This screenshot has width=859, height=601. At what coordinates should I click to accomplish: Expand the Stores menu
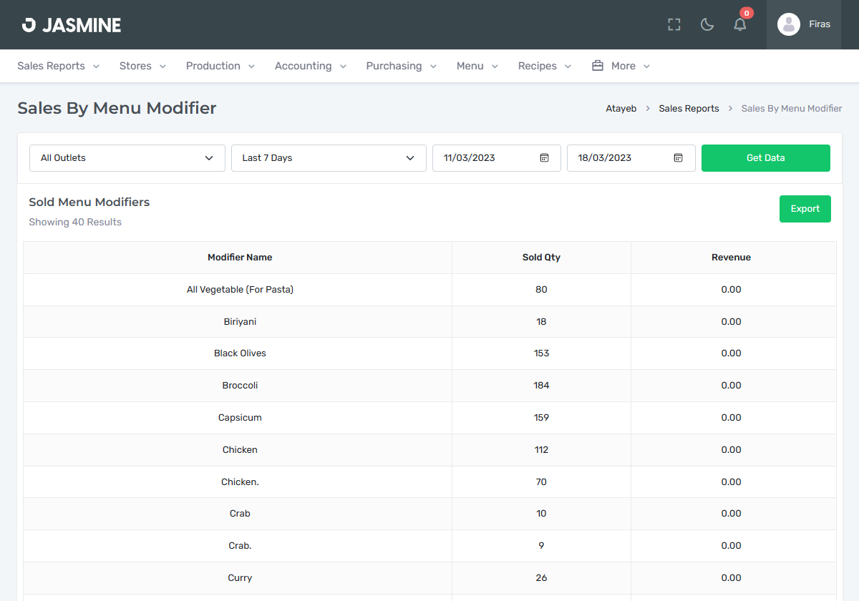[143, 66]
